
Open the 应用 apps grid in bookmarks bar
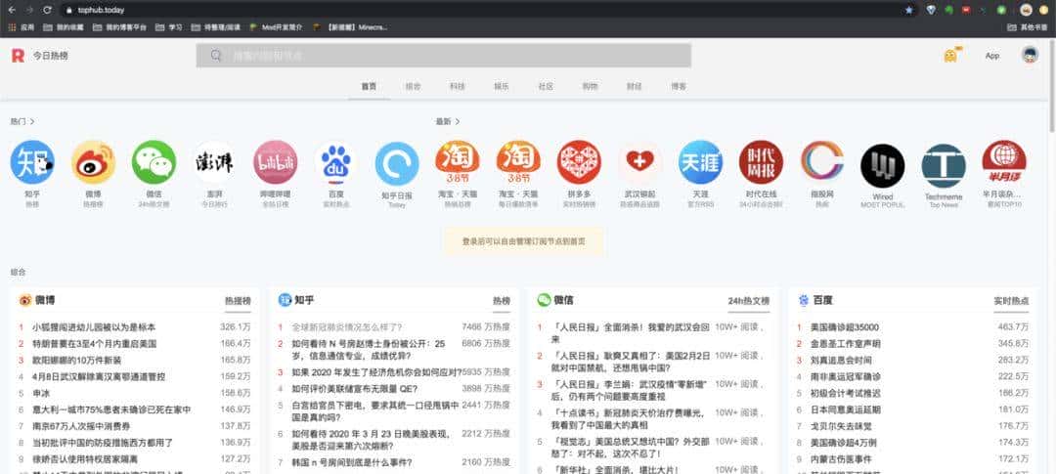click(x=21, y=27)
